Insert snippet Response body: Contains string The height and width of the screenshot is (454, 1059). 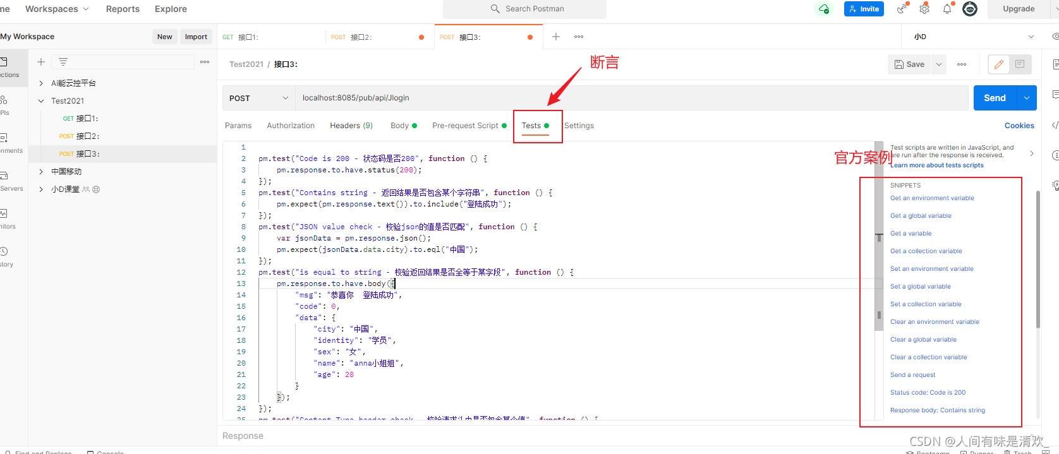click(938, 410)
